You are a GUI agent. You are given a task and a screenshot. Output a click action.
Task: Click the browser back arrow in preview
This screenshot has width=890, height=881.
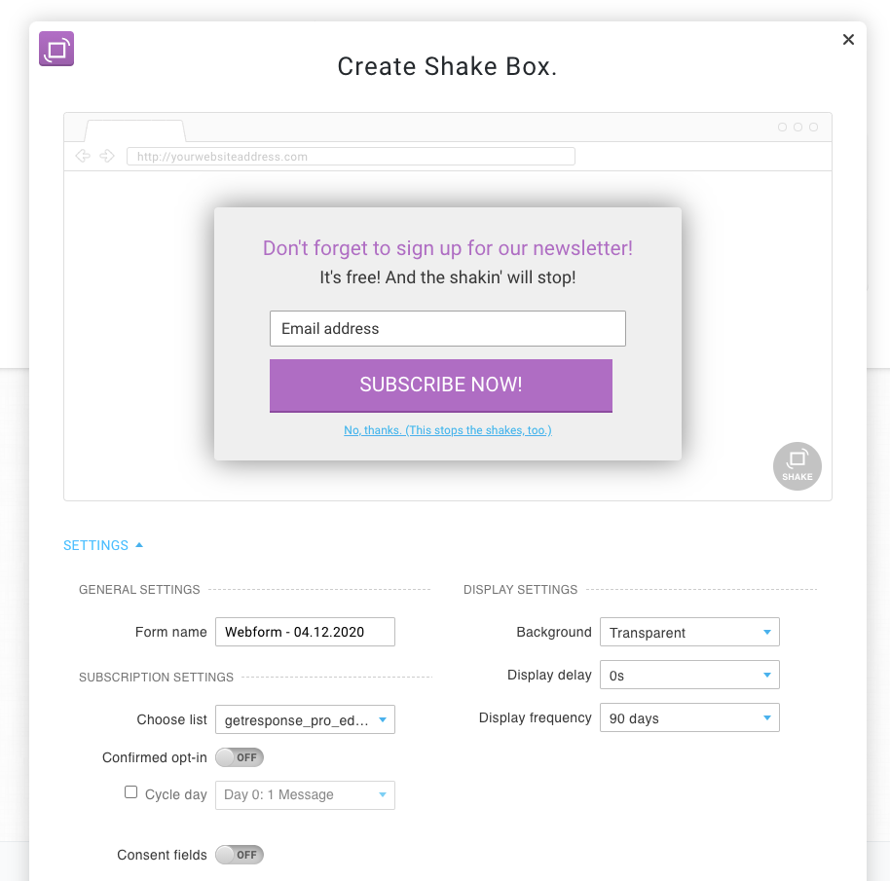coord(83,156)
